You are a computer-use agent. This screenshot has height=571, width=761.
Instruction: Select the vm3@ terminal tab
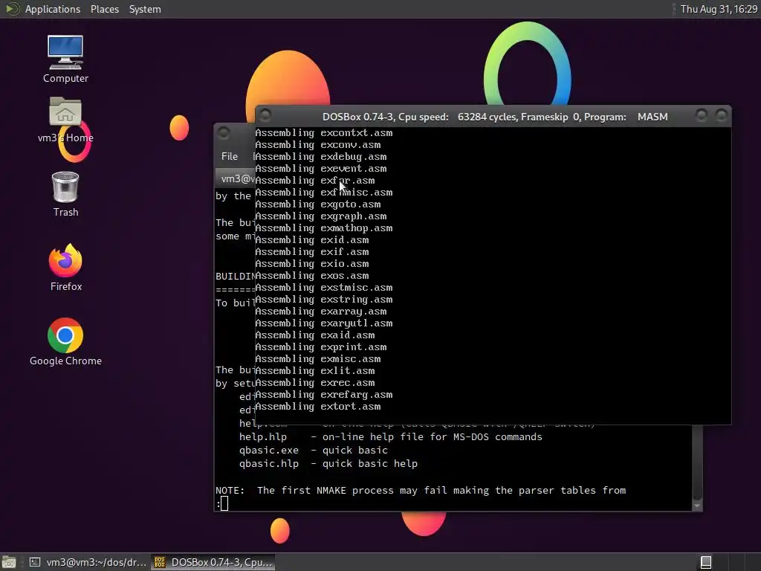(x=236, y=178)
